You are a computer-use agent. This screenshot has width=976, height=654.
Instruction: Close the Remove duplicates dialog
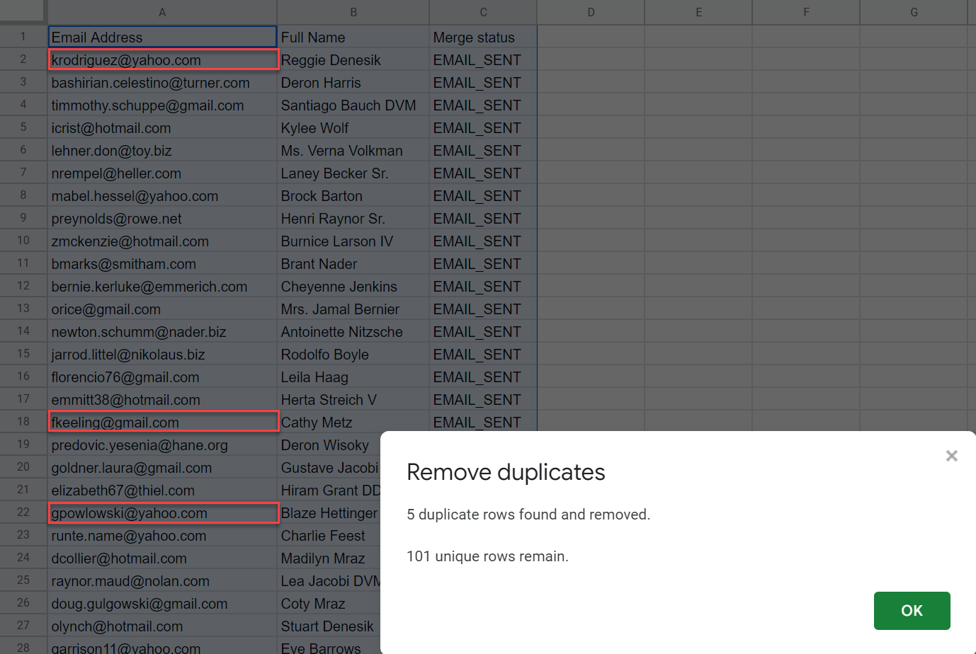(951, 456)
